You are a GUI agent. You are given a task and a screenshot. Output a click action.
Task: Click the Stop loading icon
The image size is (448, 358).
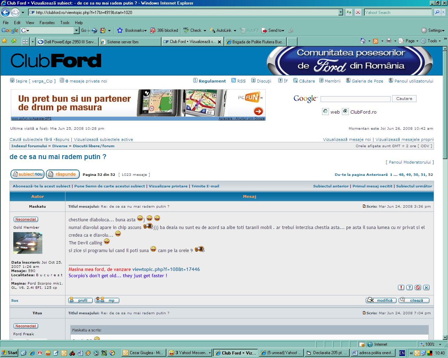[358, 12]
